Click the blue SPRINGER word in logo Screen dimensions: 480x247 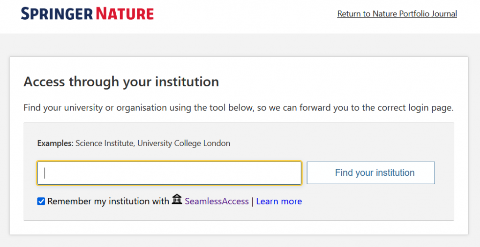pos(57,14)
